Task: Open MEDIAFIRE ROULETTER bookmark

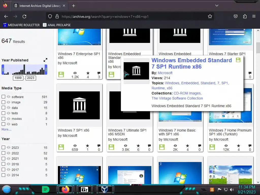Action: tap(21, 25)
